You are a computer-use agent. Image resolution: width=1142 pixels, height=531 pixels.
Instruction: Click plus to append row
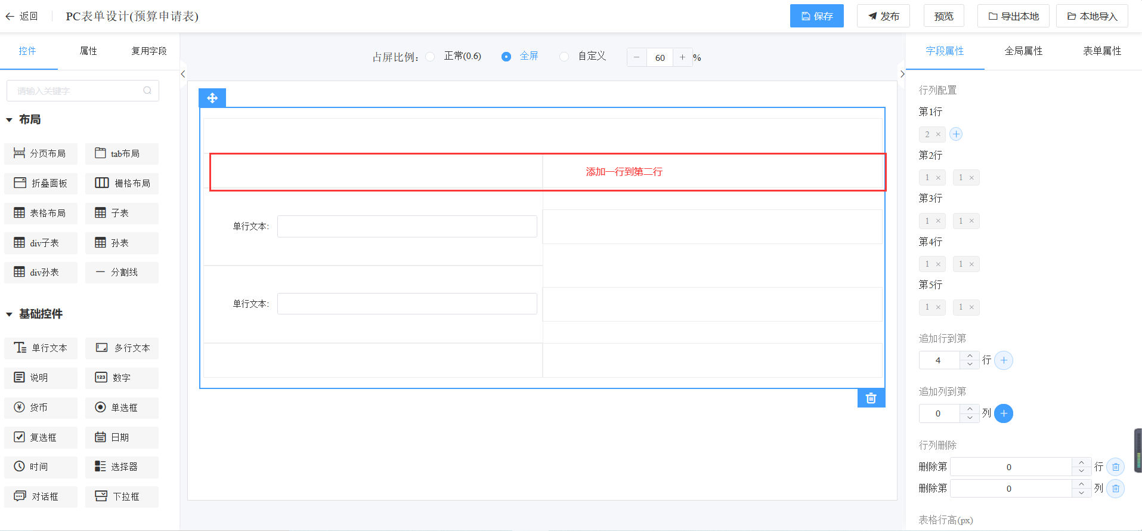pyautogui.click(x=1004, y=360)
